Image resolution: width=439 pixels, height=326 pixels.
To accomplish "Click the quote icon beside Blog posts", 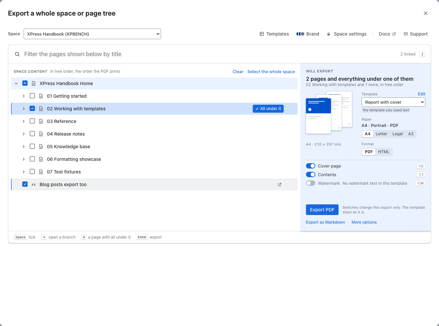I will [x=34, y=184].
